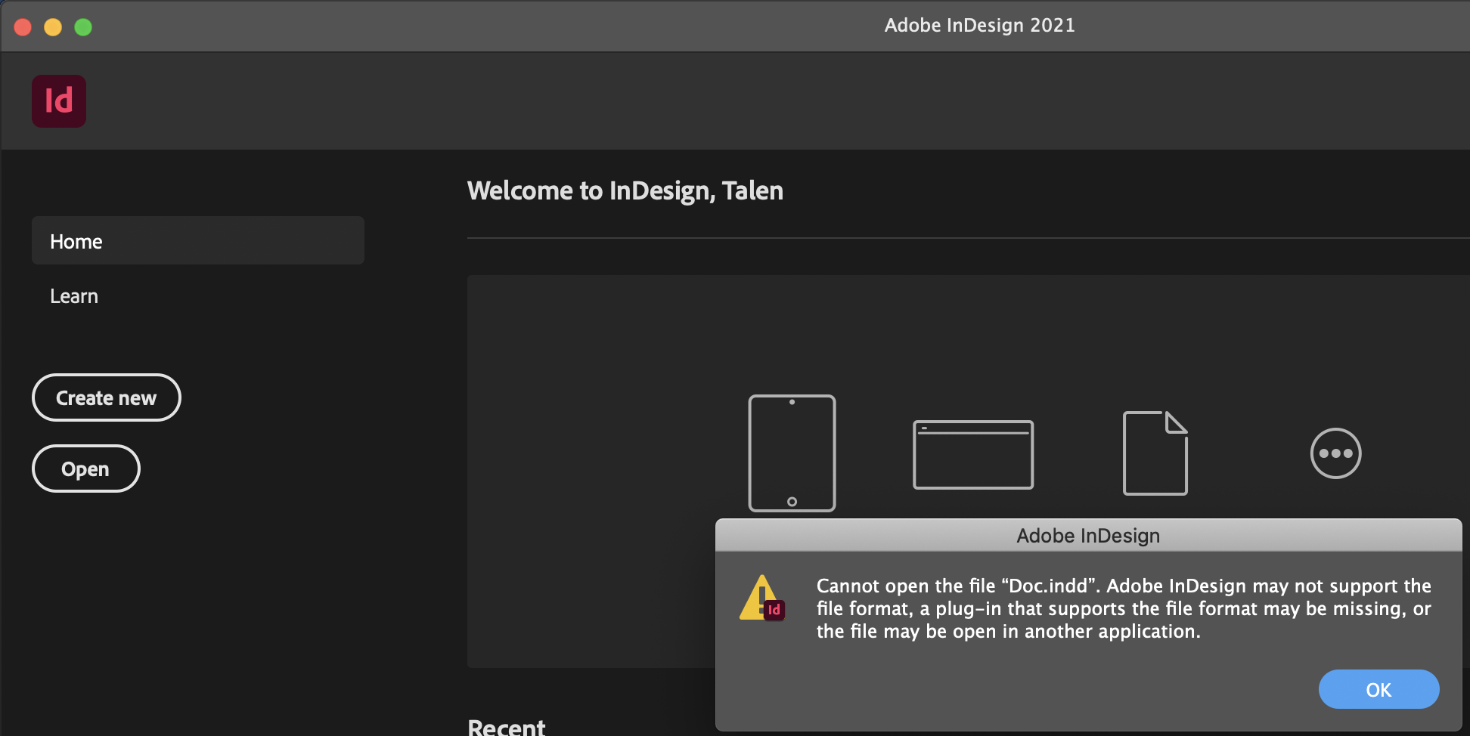Minimize the window with the yellow traffic light
Viewport: 1470px width, 736px height.
(53, 26)
